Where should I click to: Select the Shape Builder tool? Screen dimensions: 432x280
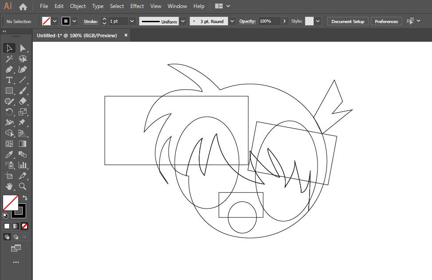pyautogui.click(x=9, y=133)
